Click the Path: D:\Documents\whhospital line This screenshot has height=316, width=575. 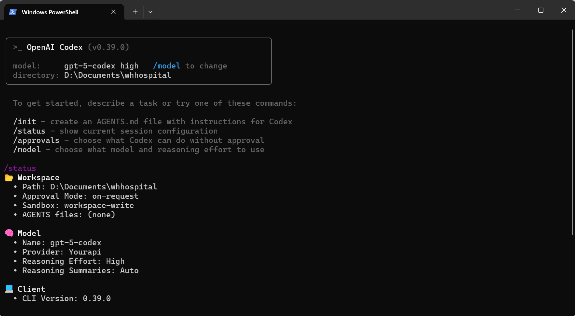click(x=90, y=187)
